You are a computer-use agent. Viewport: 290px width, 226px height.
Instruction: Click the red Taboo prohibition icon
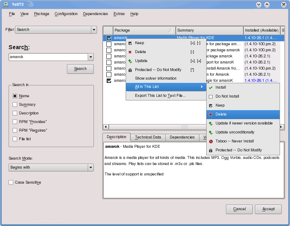(211, 142)
